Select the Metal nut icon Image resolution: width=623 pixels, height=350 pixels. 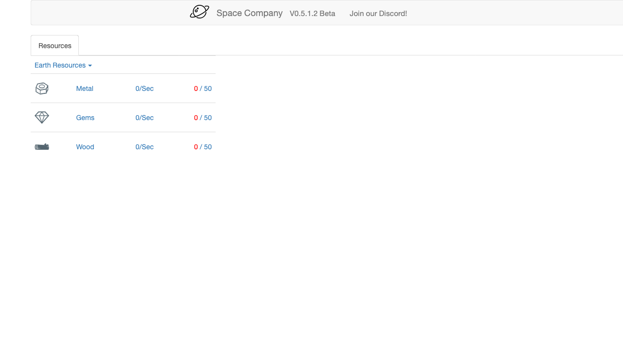coord(42,88)
